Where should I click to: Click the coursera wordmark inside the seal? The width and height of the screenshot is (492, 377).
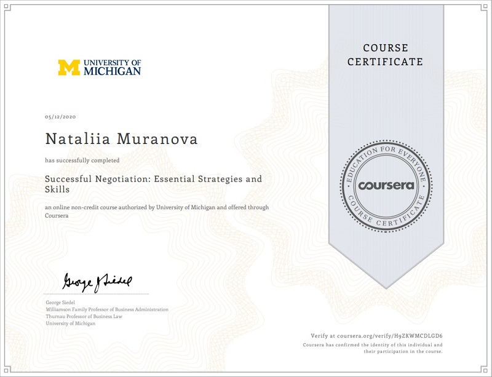385,185
